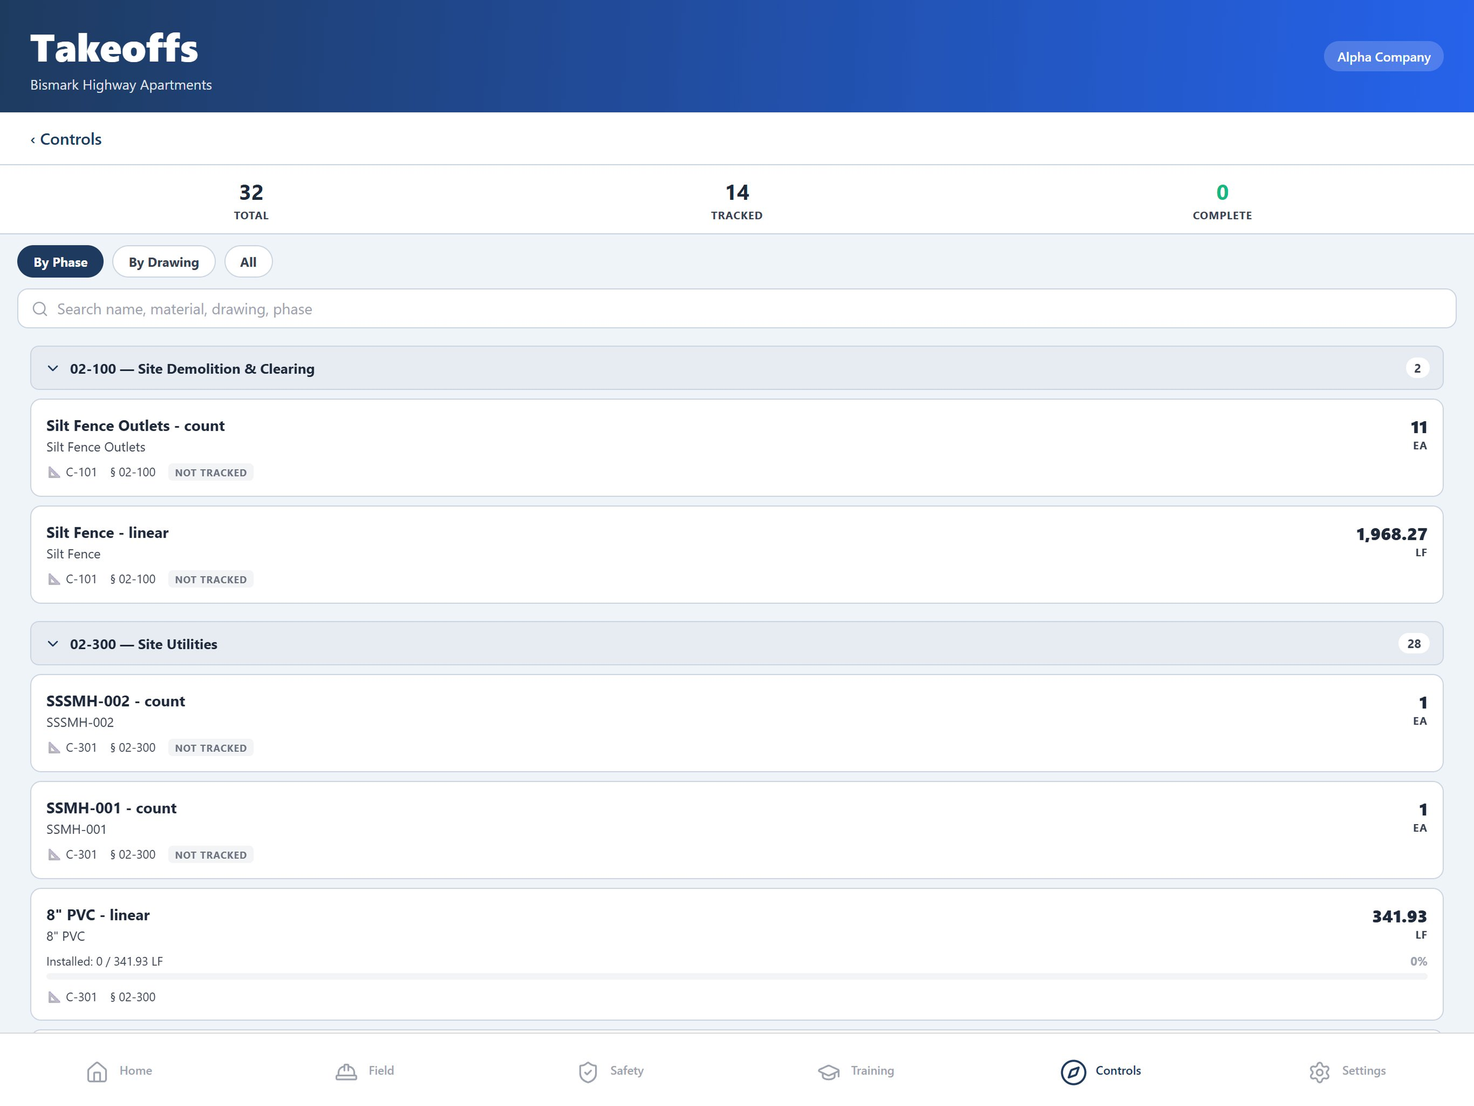The width and height of the screenshot is (1474, 1106).
Task: Open the Silt Fence Outlets - count item
Action: tap(736, 447)
